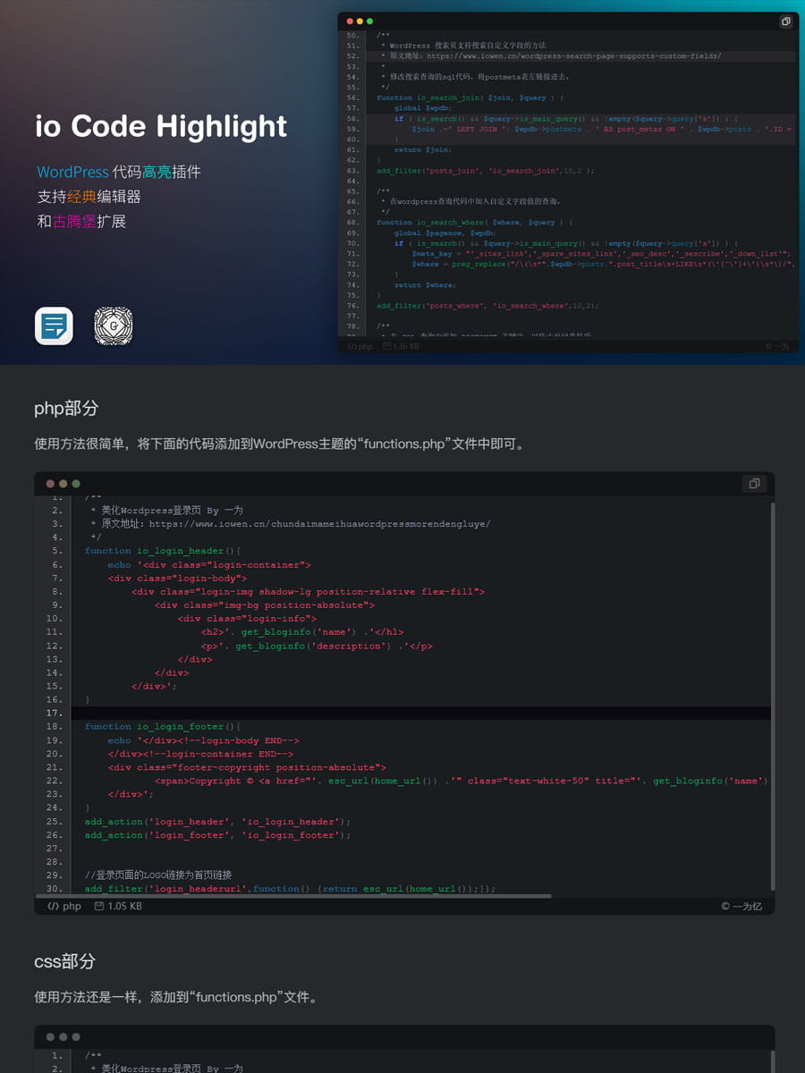Click the copy code icon on top code window

(786, 21)
